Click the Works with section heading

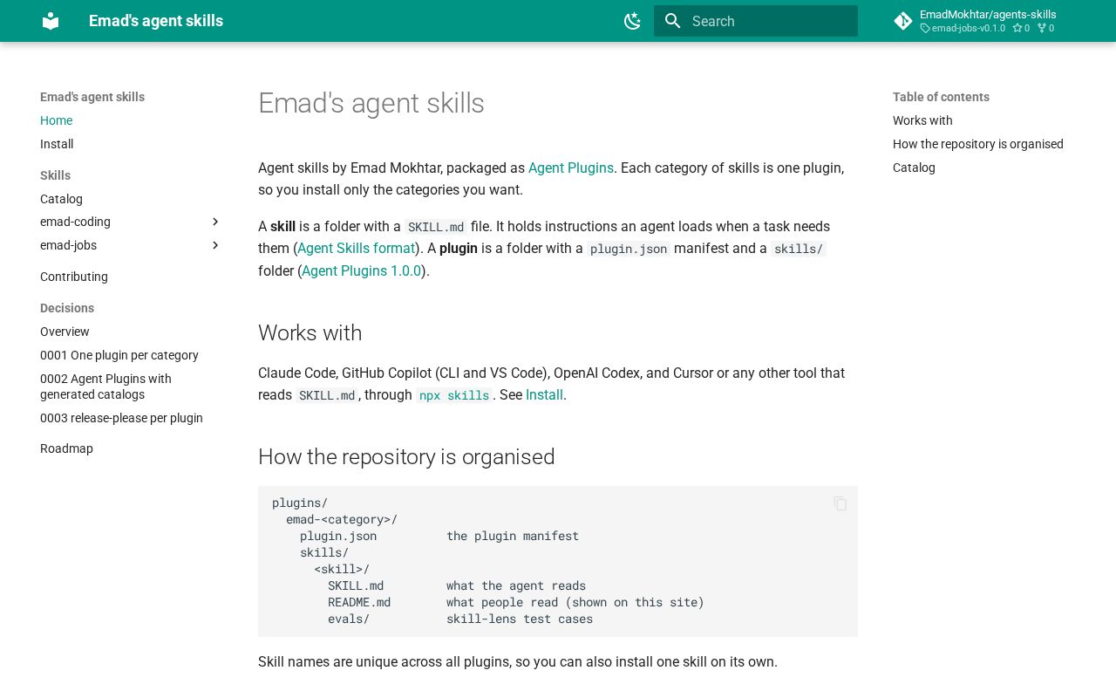point(310,333)
